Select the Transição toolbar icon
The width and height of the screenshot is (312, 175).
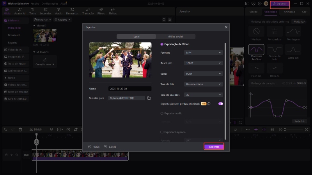(88, 11)
